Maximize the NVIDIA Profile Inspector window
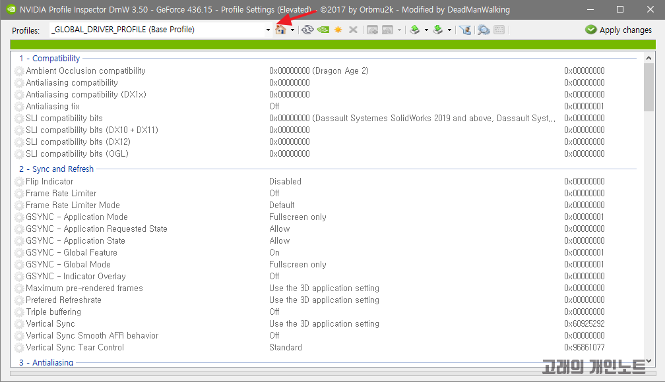Image resolution: width=665 pixels, height=382 pixels. click(620, 9)
